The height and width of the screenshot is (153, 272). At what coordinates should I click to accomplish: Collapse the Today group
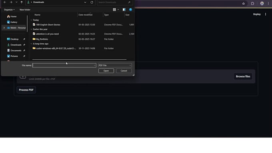[31, 20]
